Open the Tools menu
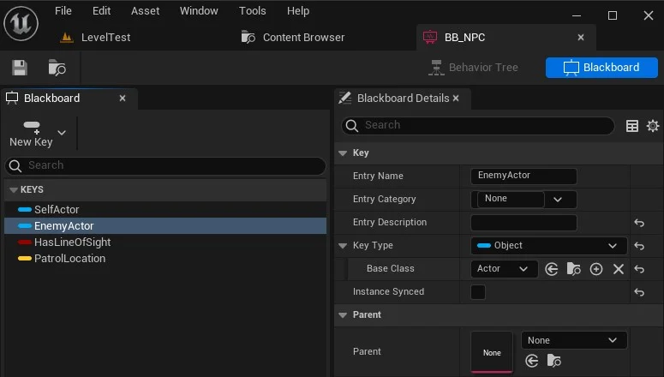 [253, 10]
